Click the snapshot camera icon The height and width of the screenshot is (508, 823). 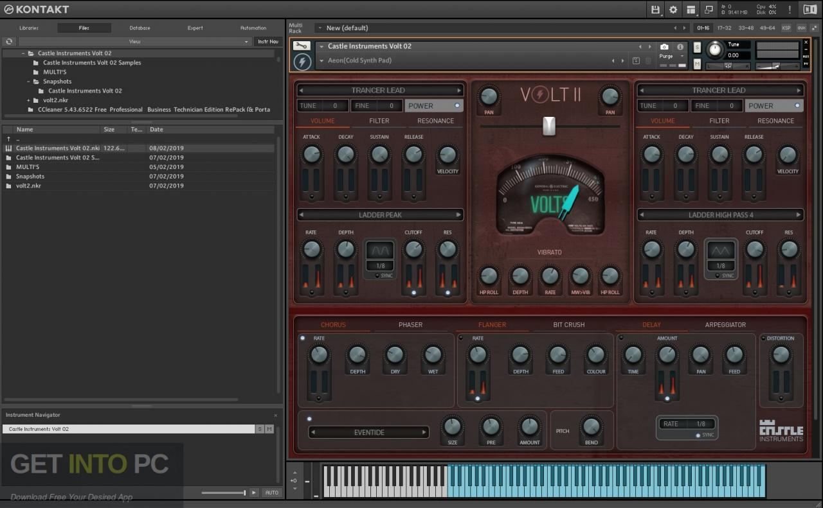coord(664,47)
